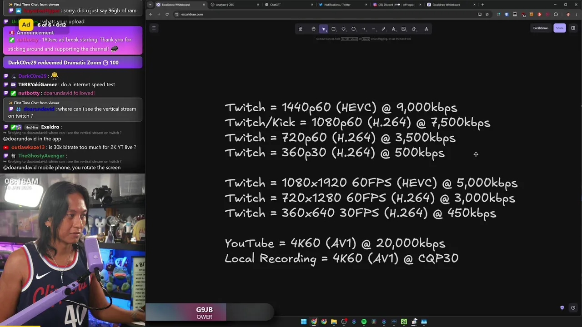Select the Line tool

373,29
